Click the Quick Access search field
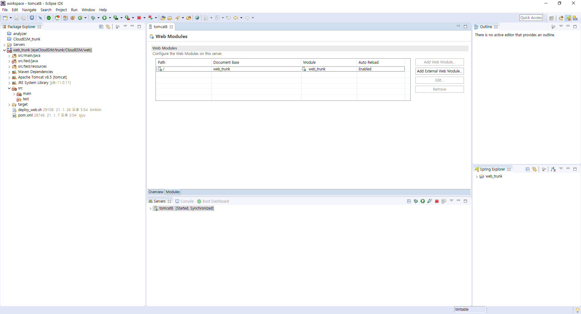581x314 pixels. [531, 18]
